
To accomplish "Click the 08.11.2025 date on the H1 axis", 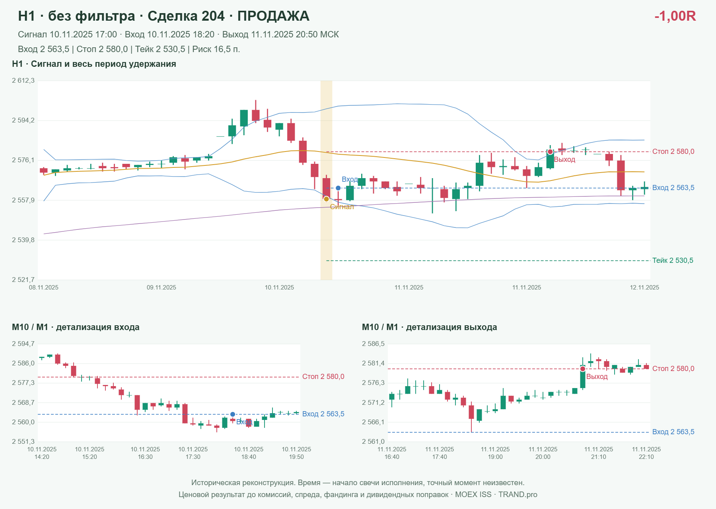I will 44,288.
